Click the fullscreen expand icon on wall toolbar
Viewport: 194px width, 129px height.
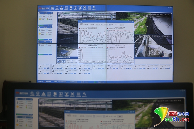click(x=84, y=8)
